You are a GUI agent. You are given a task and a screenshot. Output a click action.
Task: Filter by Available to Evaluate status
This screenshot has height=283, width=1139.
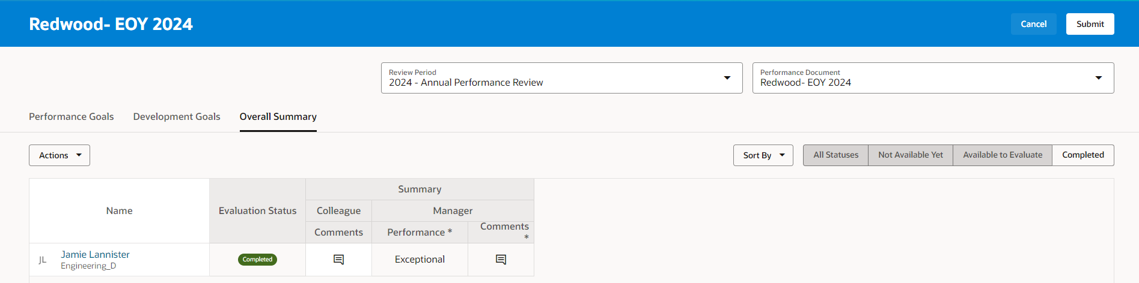coord(1003,155)
